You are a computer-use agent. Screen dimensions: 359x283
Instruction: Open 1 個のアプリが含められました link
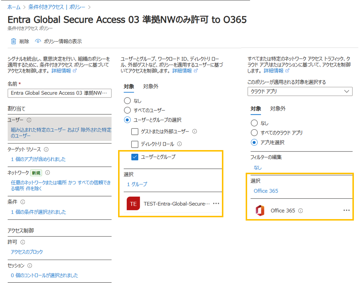(38, 159)
